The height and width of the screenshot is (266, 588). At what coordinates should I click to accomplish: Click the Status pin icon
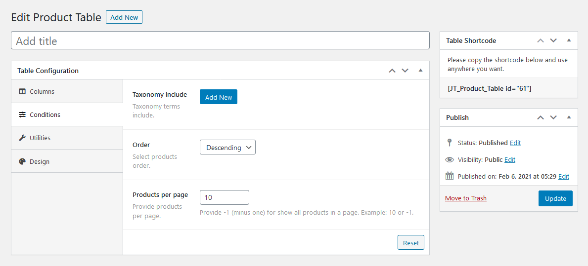(x=449, y=143)
